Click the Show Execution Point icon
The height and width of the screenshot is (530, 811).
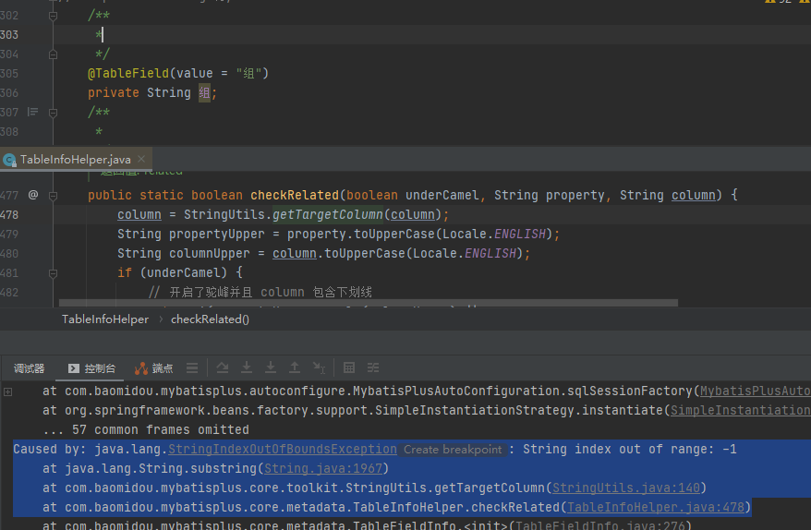[x=192, y=367]
